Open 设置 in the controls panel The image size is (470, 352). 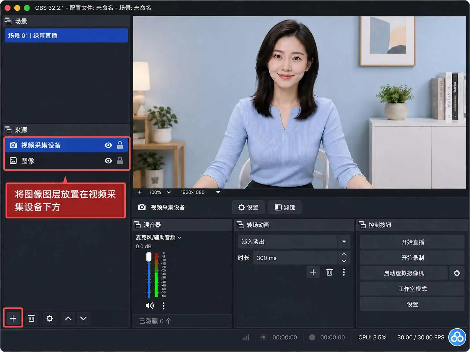pyautogui.click(x=412, y=304)
